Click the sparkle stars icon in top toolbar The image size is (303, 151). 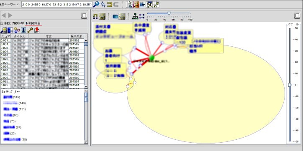[x=103, y=4]
